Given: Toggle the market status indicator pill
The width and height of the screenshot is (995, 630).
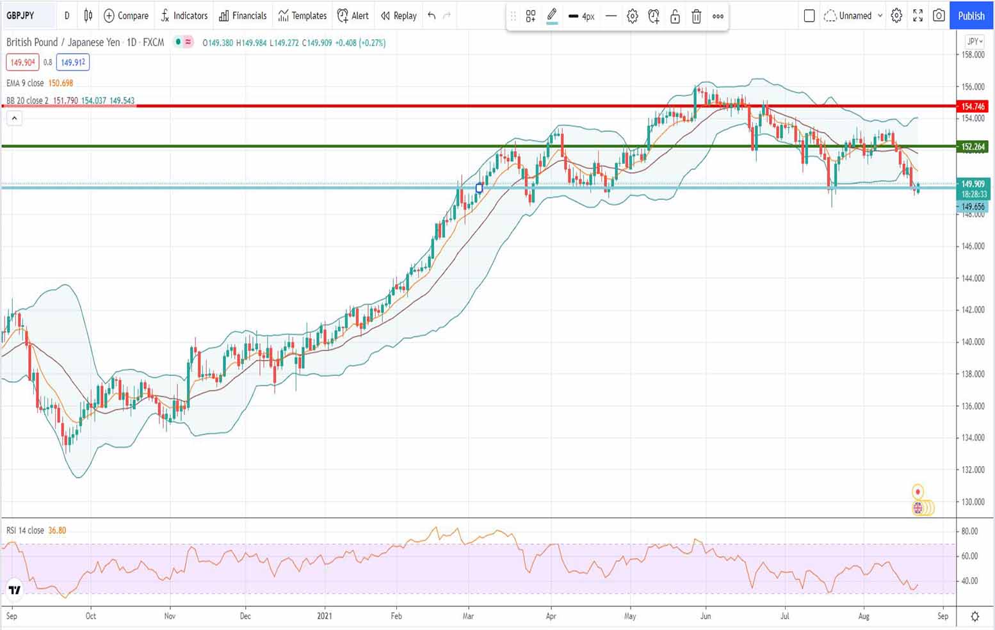Looking at the screenshot, I should pyautogui.click(x=183, y=42).
